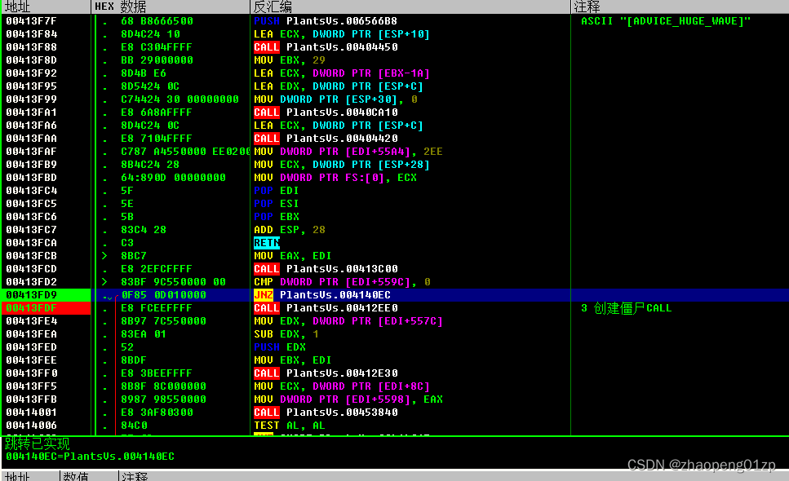Select address 00413F95
The image size is (789, 481).
pyautogui.click(x=31, y=86)
